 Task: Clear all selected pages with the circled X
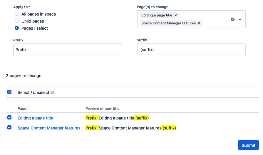(233, 19)
